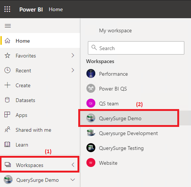Expand the Recent flyout chevron
The width and height of the screenshot is (191, 187).
[73, 70]
